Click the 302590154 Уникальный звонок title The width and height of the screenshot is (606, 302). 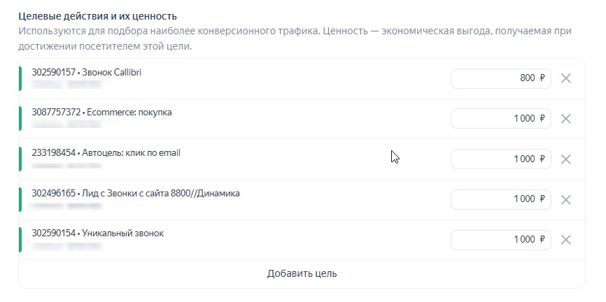tap(98, 233)
